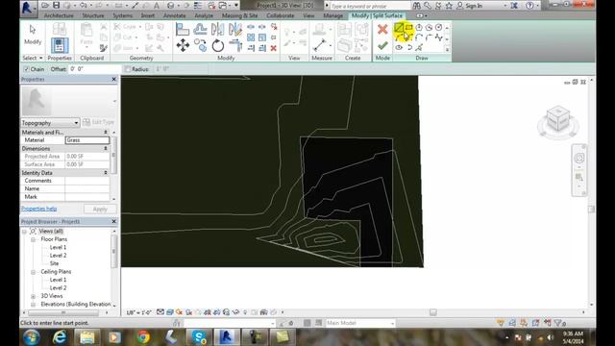The image size is (615, 346).
Task: Open the Structure ribbon tab
Action: pos(93,15)
